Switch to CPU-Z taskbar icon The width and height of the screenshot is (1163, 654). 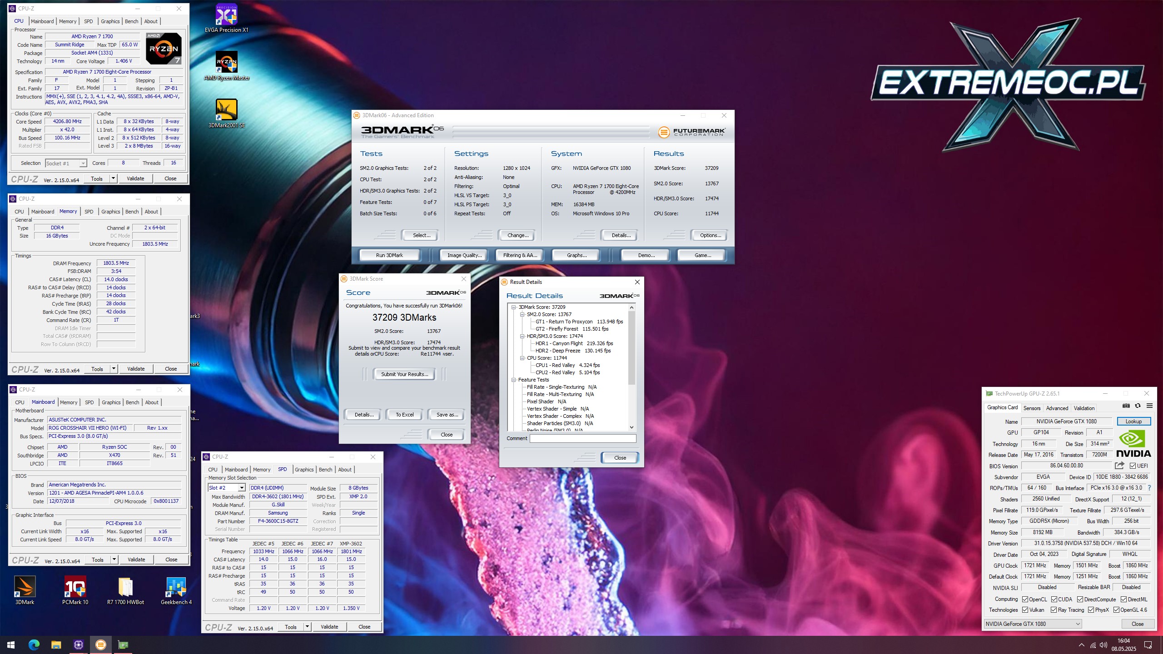tap(78, 644)
